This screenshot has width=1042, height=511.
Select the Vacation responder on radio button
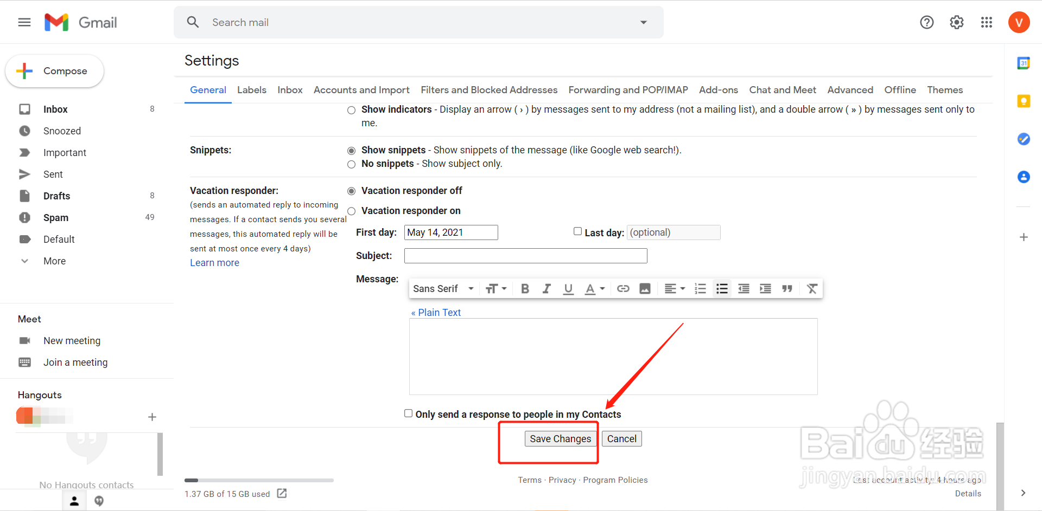click(x=351, y=211)
